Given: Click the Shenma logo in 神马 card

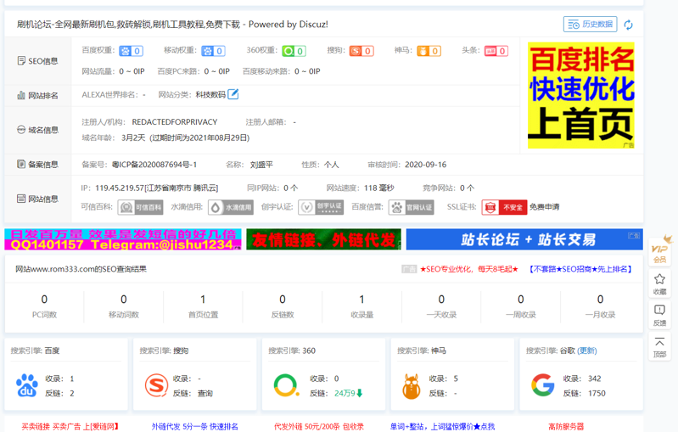Looking at the screenshot, I should pyautogui.click(x=412, y=386).
